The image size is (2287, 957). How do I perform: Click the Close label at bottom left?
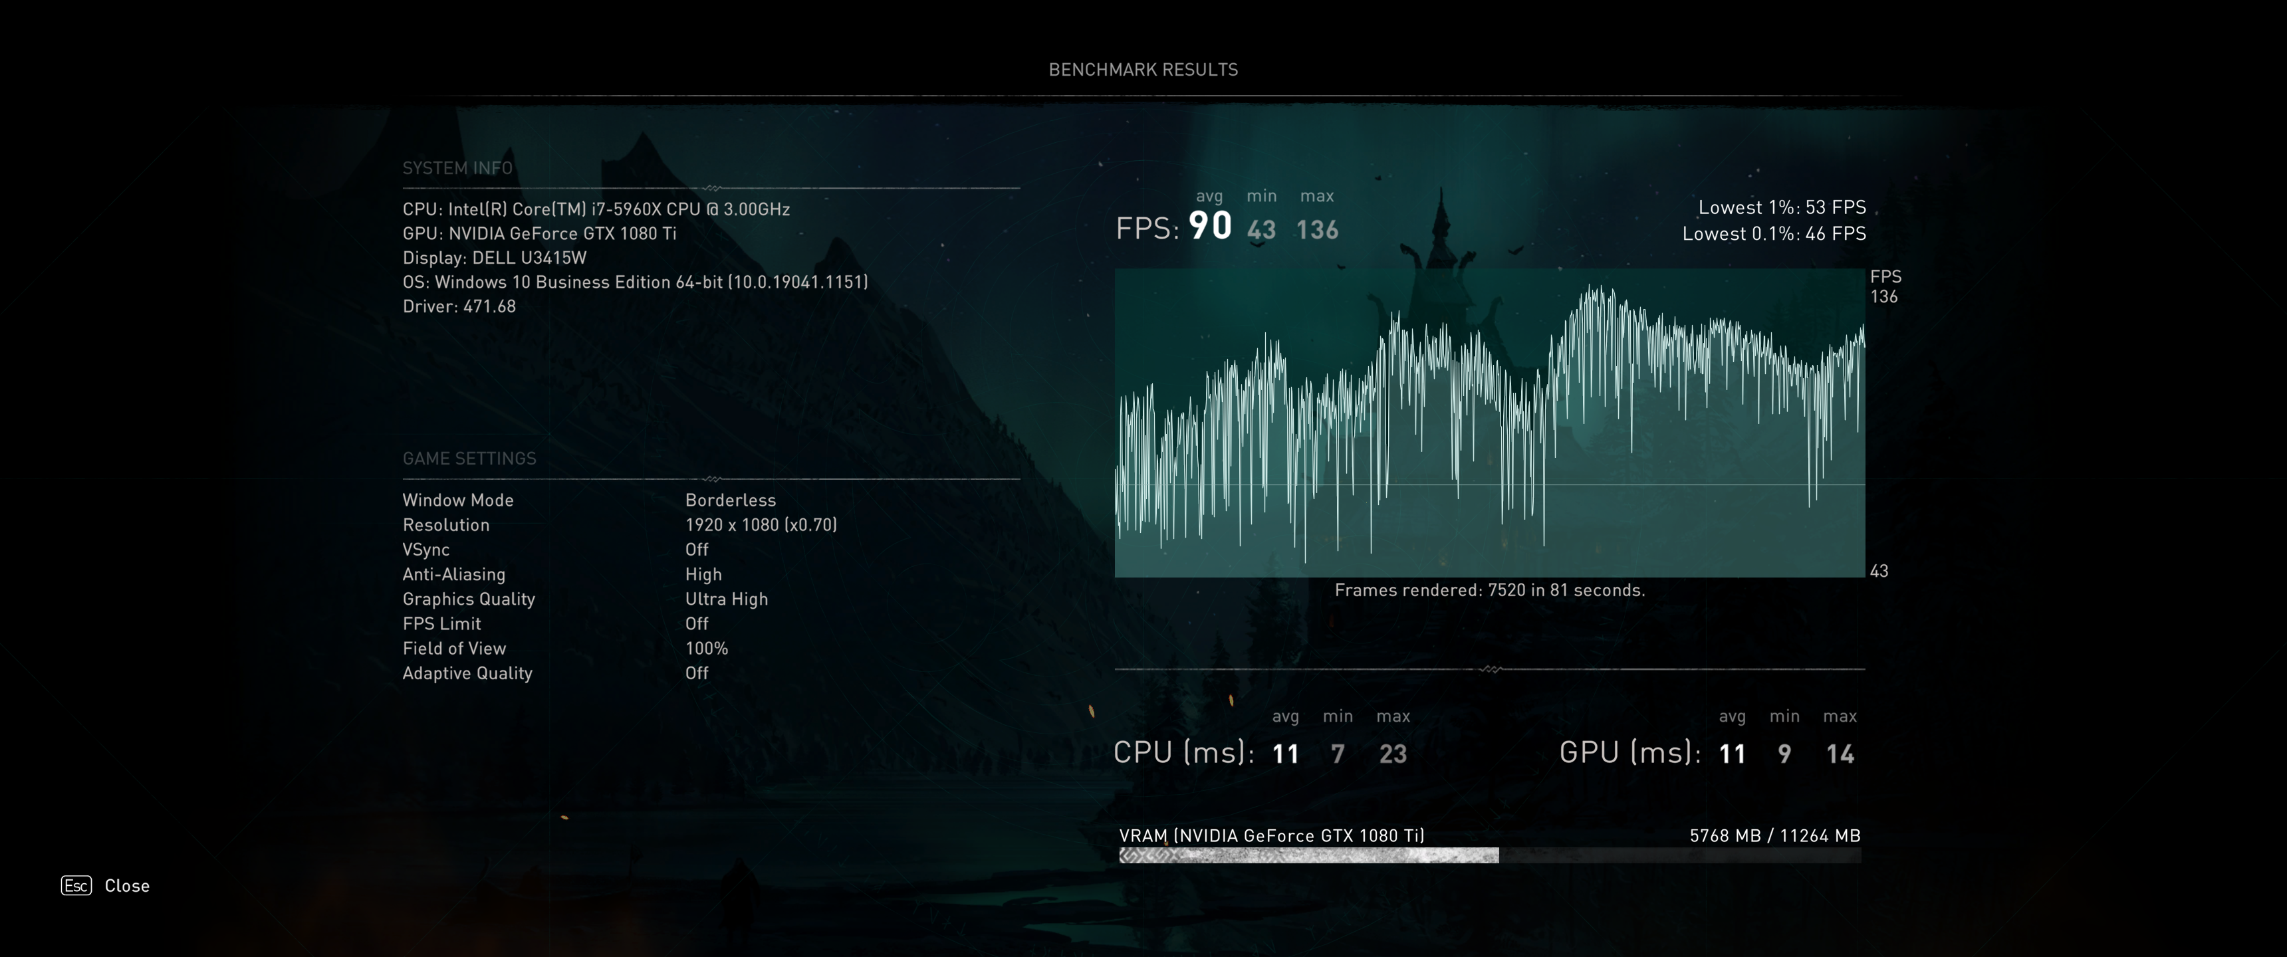click(x=127, y=886)
